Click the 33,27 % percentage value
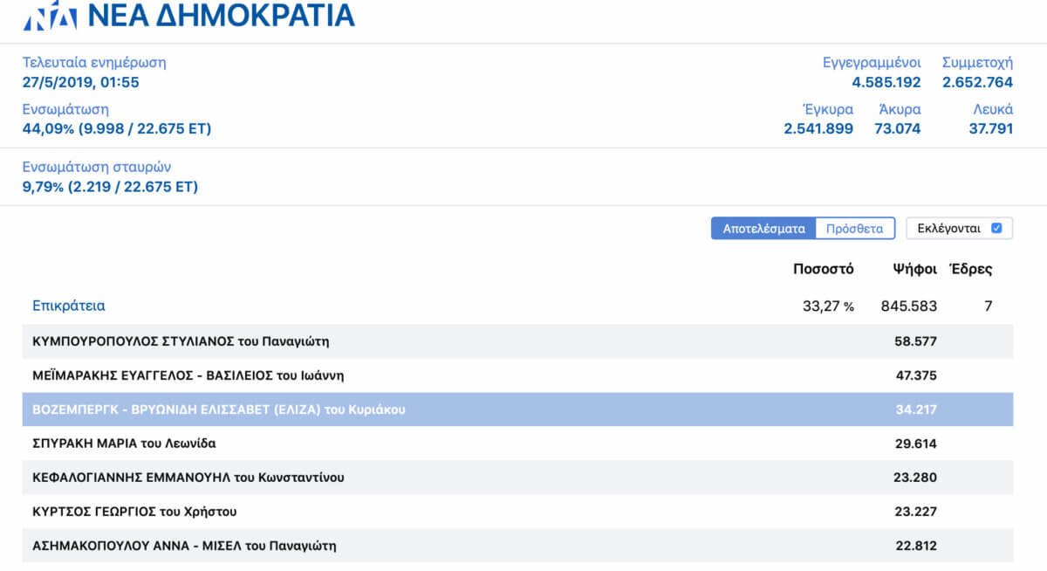This screenshot has height=571, width=1047. tap(828, 306)
